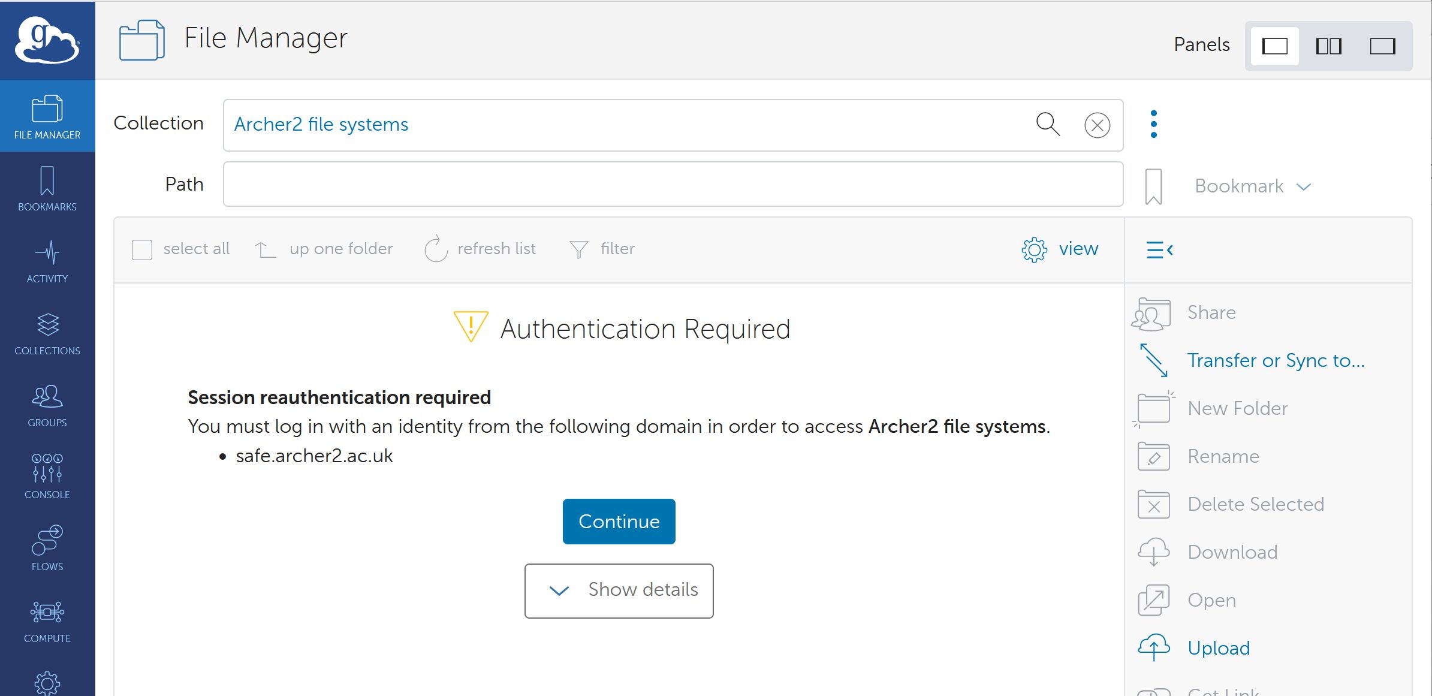This screenshot has width=1432, height=696.
Task: Click the Panels label
Action: click(1201, 45)
